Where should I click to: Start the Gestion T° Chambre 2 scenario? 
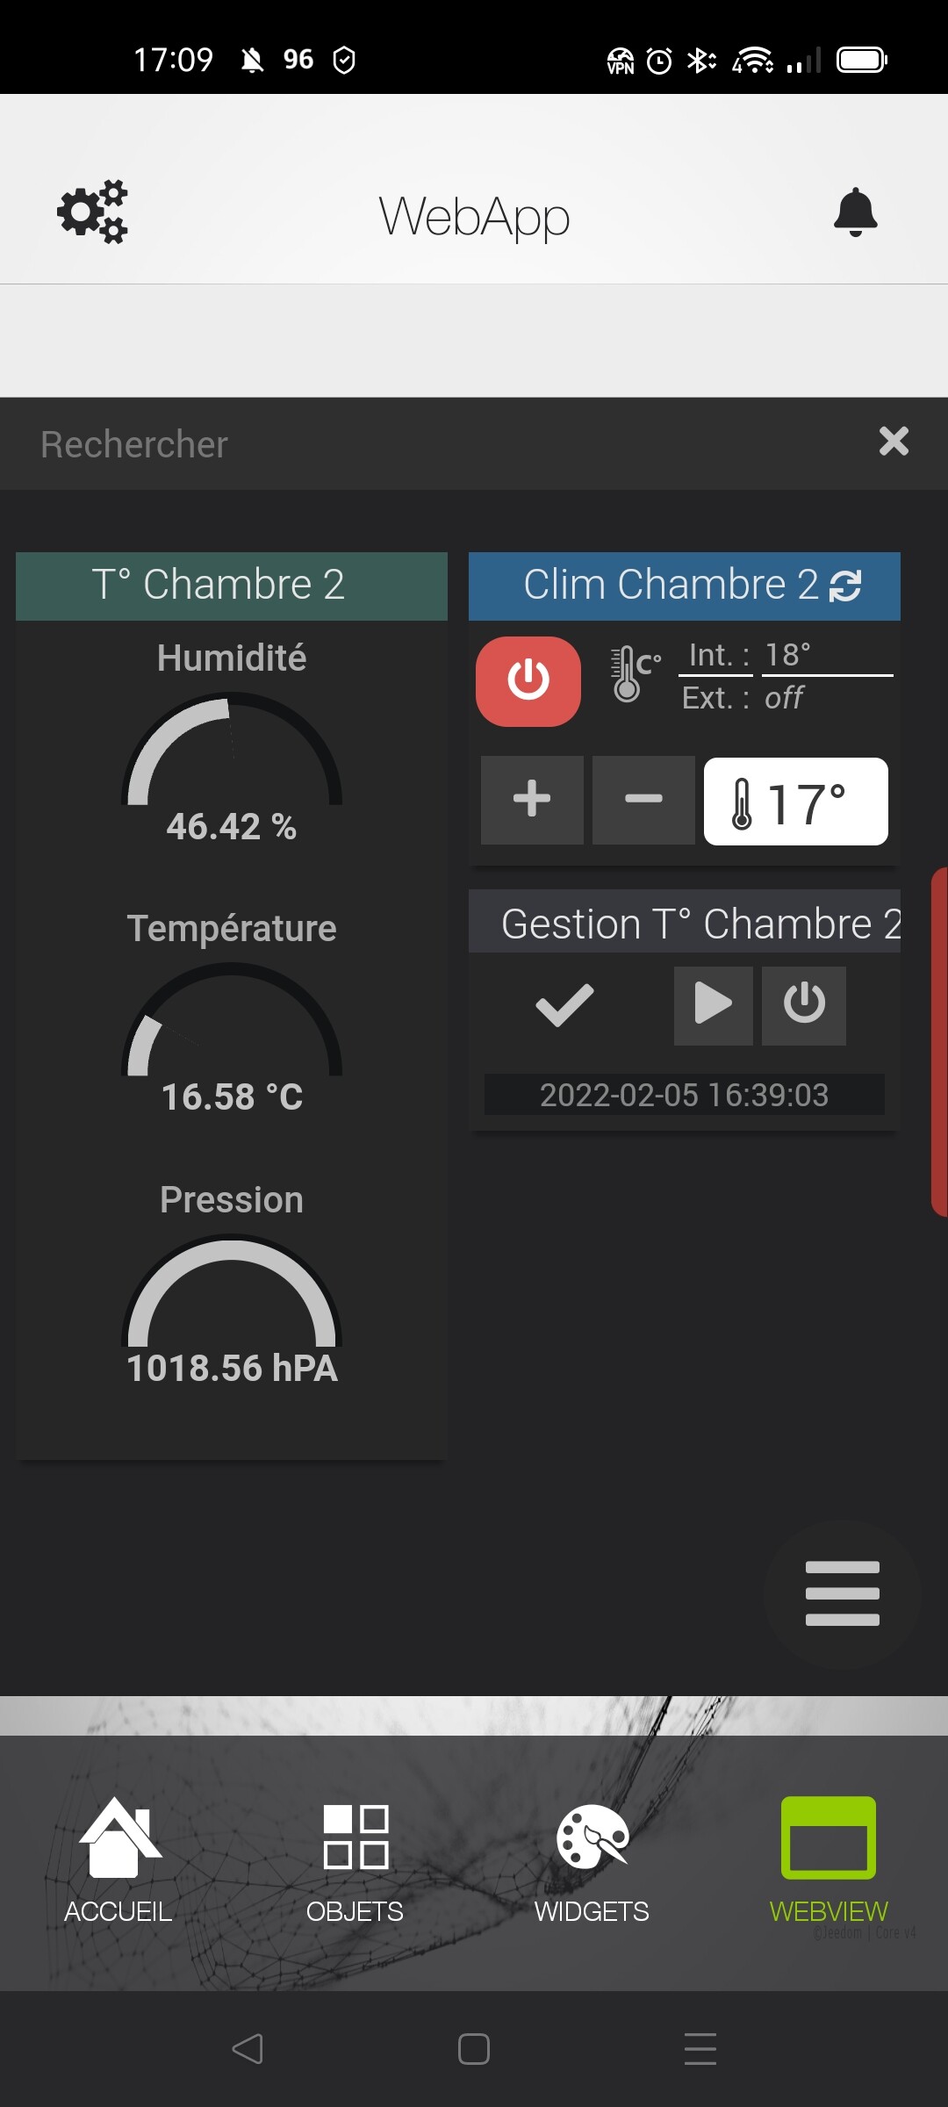pos(714,1006)
